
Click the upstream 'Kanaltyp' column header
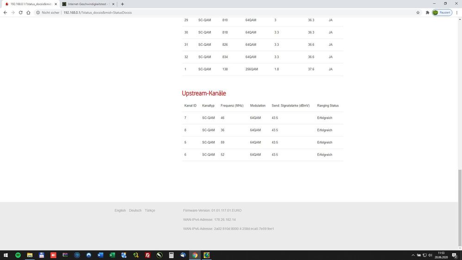point(208,105)
